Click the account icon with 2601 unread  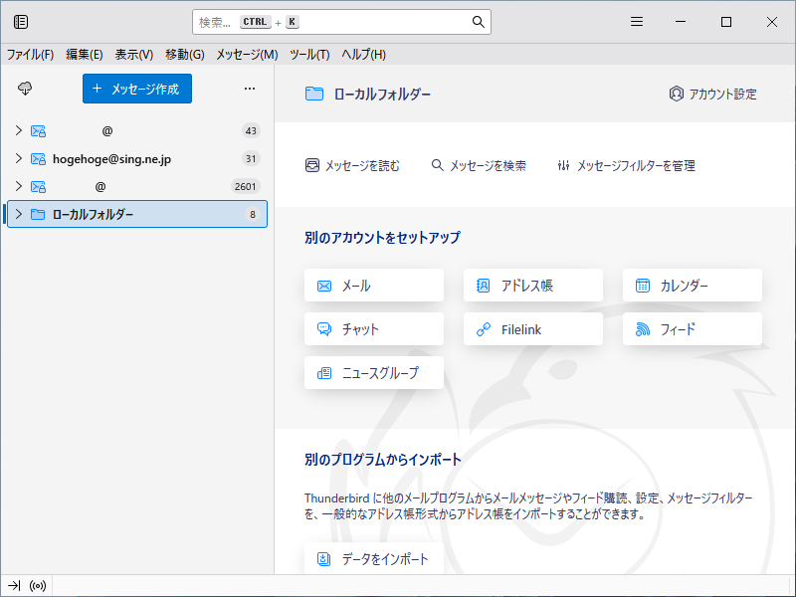click(x=38, y=187)
